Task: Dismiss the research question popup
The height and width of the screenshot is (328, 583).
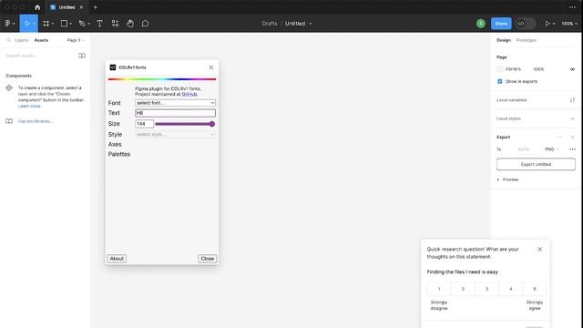Action: tap(540, 249)
